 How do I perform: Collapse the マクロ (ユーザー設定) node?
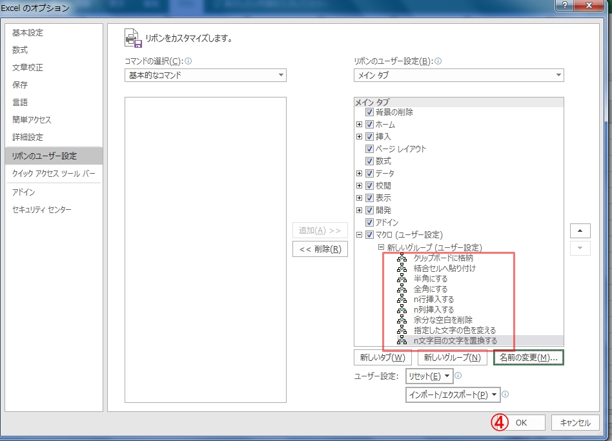click(359, 234)
